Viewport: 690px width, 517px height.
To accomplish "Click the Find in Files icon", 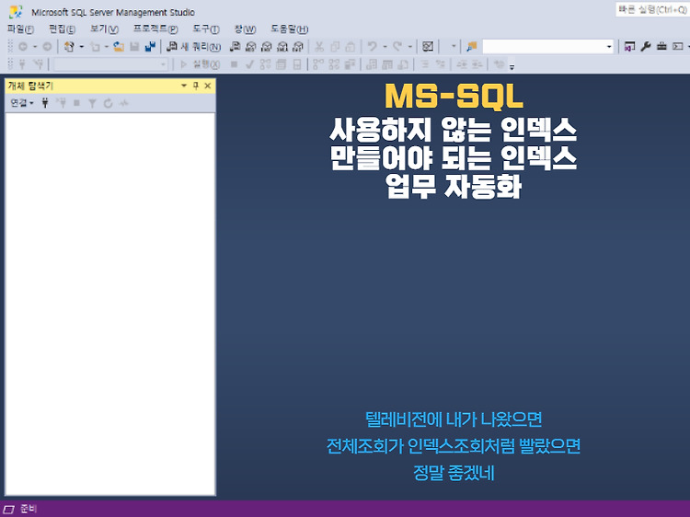I will click(472, 46).
